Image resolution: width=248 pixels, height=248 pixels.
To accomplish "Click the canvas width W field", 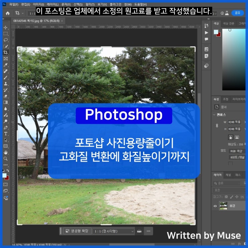I will [235, 122].
